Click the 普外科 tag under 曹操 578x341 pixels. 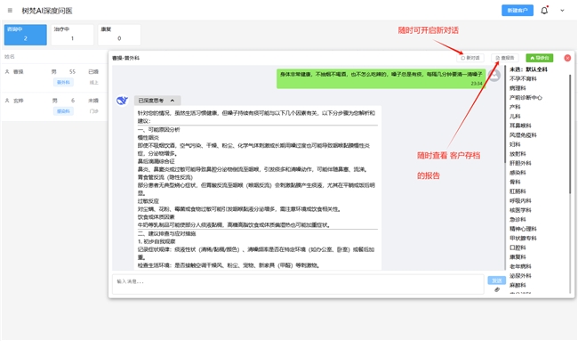point(63,82)
